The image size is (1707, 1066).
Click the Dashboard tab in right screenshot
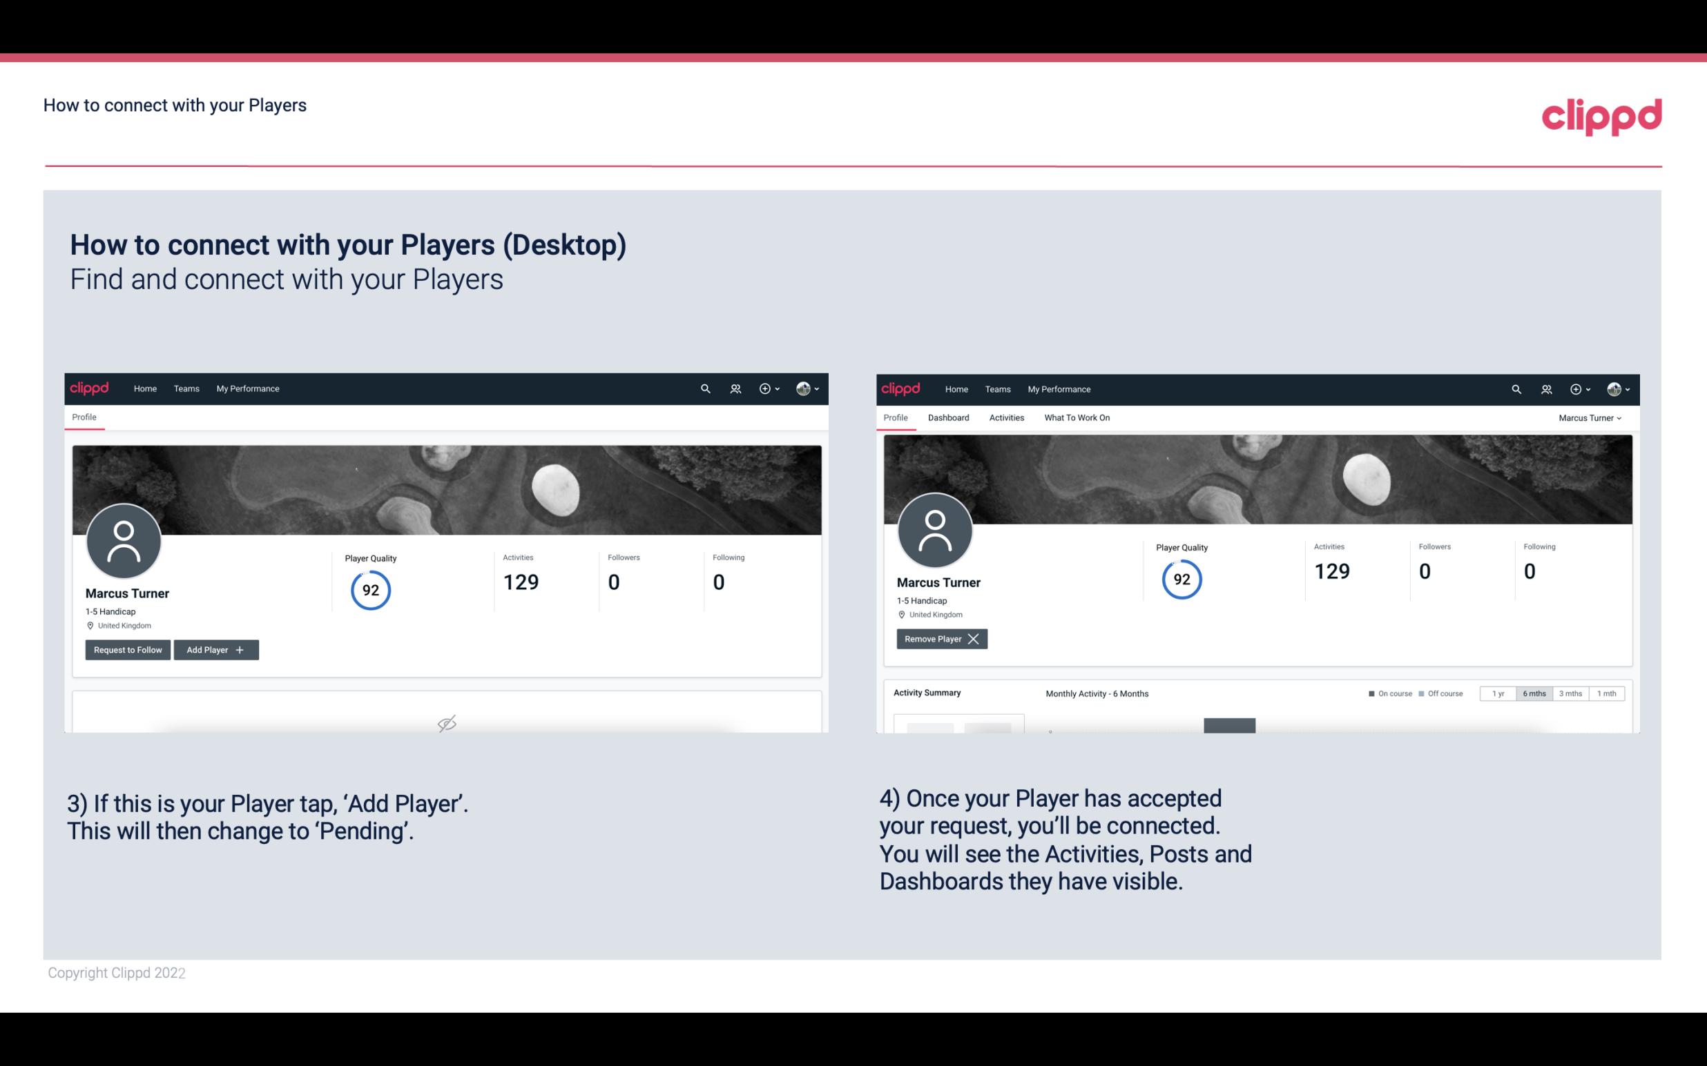[x=946, y=417]
